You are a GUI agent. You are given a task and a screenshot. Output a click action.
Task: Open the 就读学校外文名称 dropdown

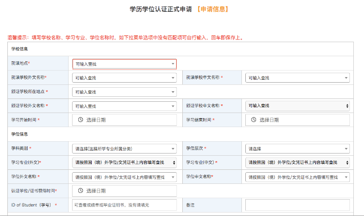pos(124,78)
